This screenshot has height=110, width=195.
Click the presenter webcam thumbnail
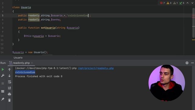(167, 83)
